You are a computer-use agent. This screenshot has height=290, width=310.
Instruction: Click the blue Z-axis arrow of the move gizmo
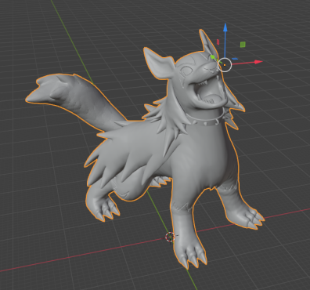225,27
